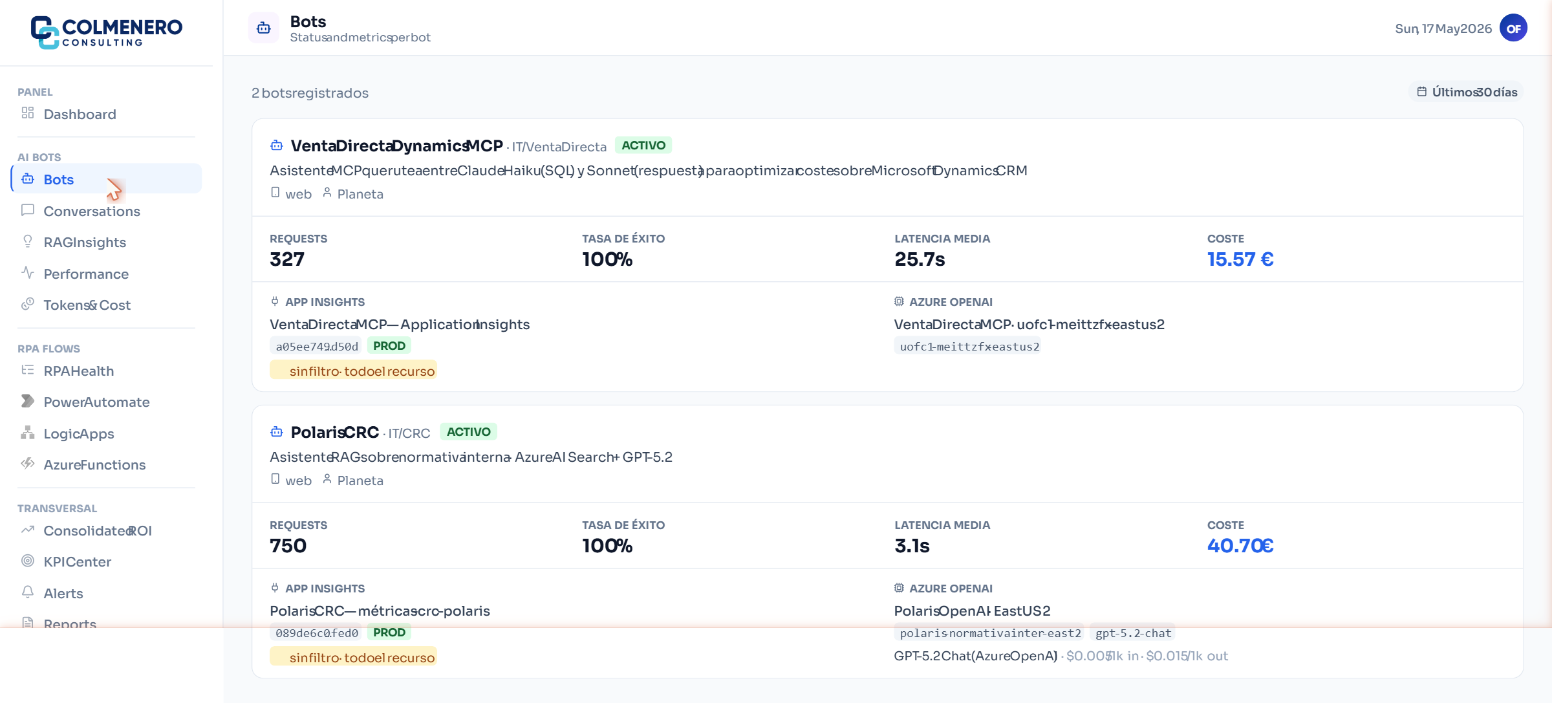Click the Tokens & Cost coins icon

pyautogui.click(x=28, y=304)
